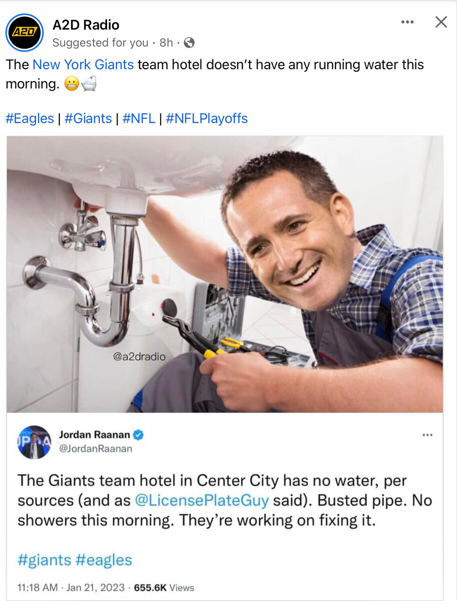
Task: Open the plumber meme image
Action: tap(225, 274)
